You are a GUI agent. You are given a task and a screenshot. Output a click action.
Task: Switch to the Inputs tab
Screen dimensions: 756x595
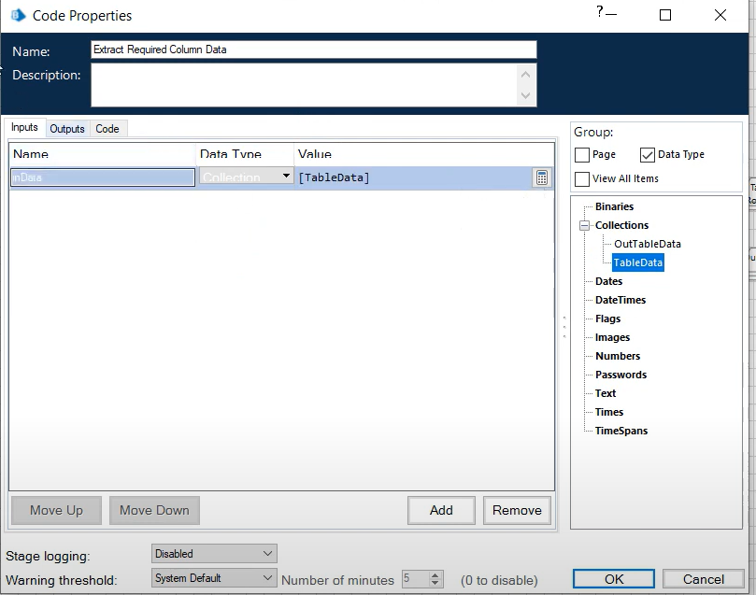click(24, 127)
